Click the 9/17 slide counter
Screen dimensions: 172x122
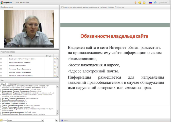coord(66,120)
